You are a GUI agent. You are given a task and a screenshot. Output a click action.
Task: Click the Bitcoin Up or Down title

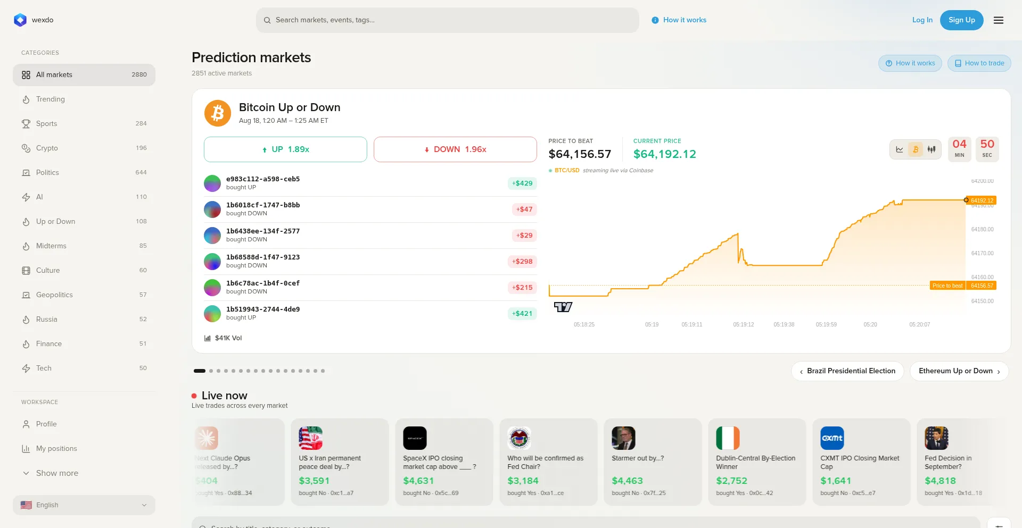pos(290,107)
